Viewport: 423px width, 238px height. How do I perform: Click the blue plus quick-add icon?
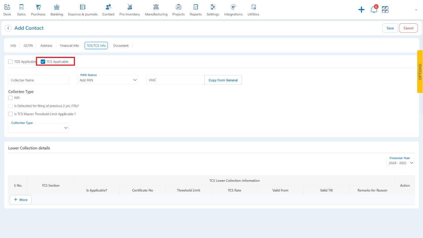point(361,10)
